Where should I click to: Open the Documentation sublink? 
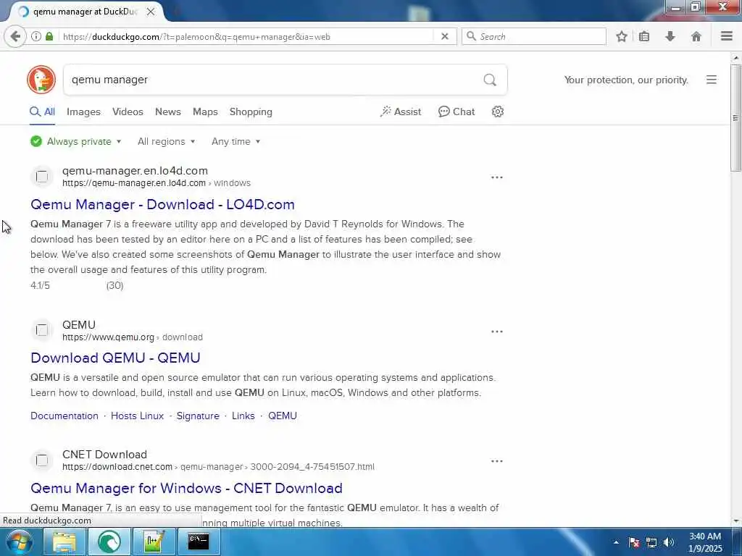64,416
